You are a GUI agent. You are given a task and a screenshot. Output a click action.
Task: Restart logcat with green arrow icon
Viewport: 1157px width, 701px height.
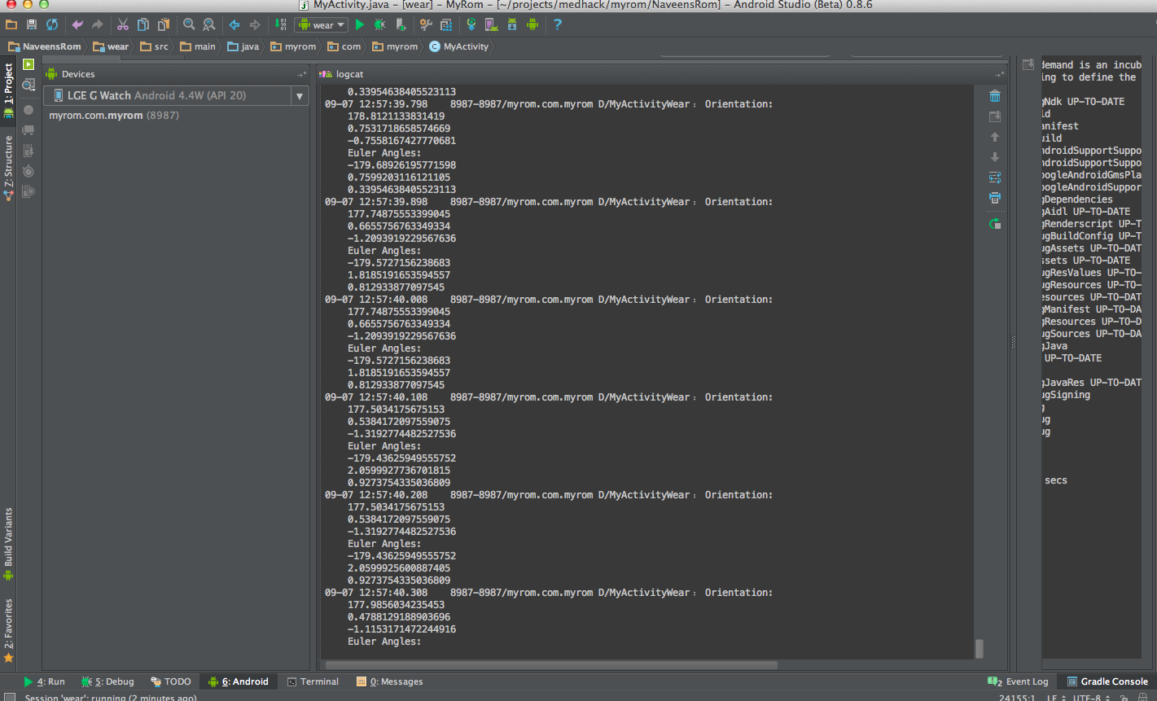[995, 223]
